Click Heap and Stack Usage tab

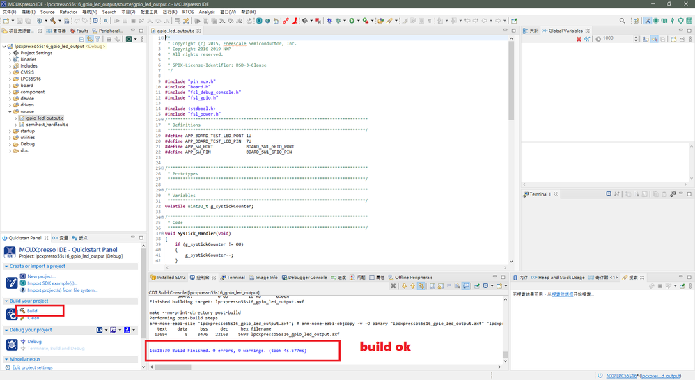[558, 278]
